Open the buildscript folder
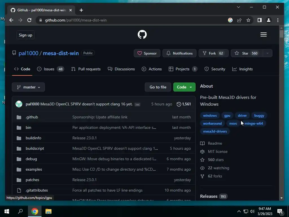The width and height of the screenshot is (289, 217). pyautogui.click(x=35, y=149)
